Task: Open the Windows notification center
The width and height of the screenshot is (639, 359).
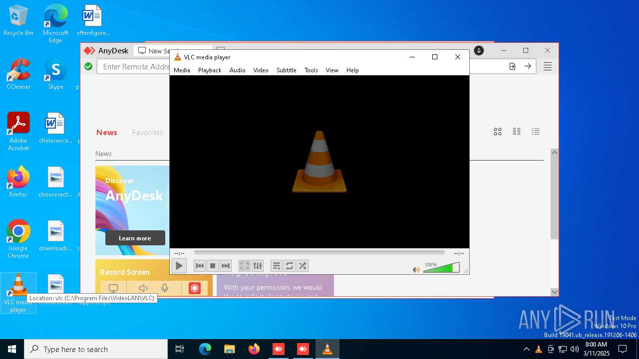Action: (x=623, y=349)
